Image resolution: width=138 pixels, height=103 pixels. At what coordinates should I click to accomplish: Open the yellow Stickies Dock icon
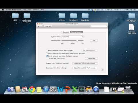pyautogui.click(x=39, y=90)
